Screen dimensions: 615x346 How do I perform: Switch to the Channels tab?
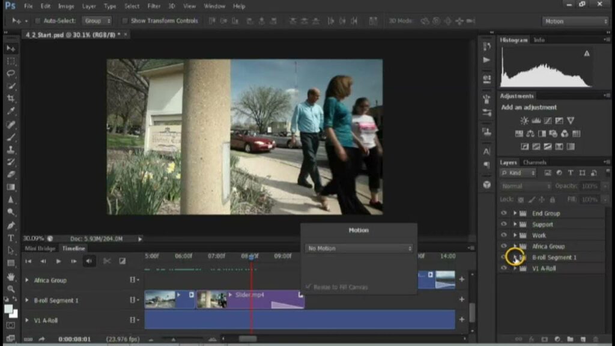click(x=534, y=162)
